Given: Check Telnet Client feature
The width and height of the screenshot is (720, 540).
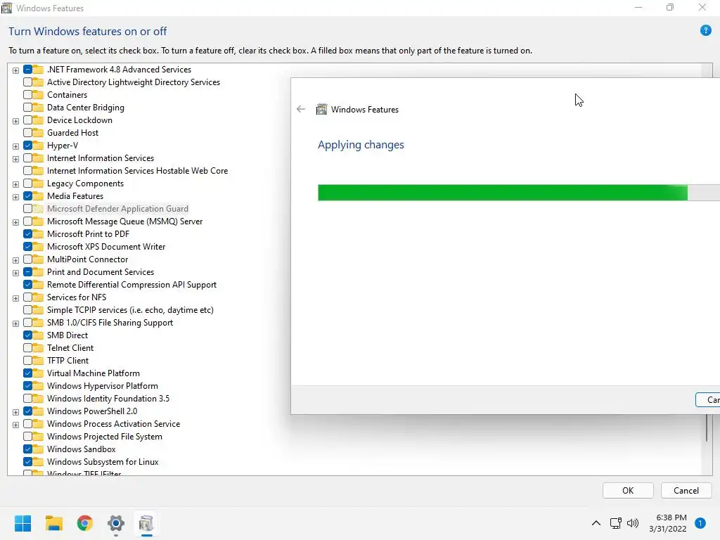Looking at the screenshot, I should tap(27, 348).
